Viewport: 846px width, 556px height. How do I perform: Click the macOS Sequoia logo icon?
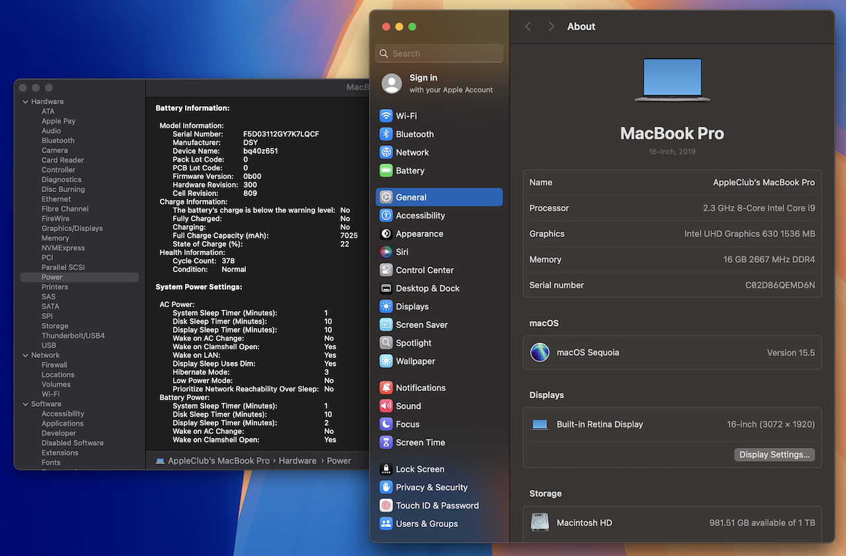point(540,352)
